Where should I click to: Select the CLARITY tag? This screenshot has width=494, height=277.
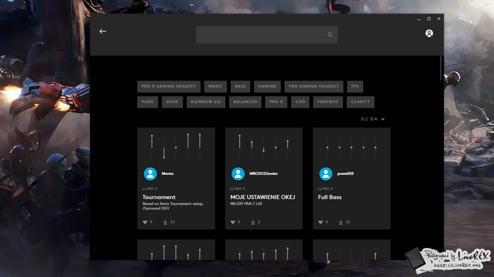pos(360,102)
